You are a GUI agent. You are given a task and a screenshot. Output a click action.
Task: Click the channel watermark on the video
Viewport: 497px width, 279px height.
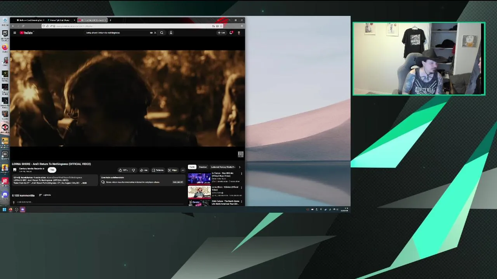(240, 154)
